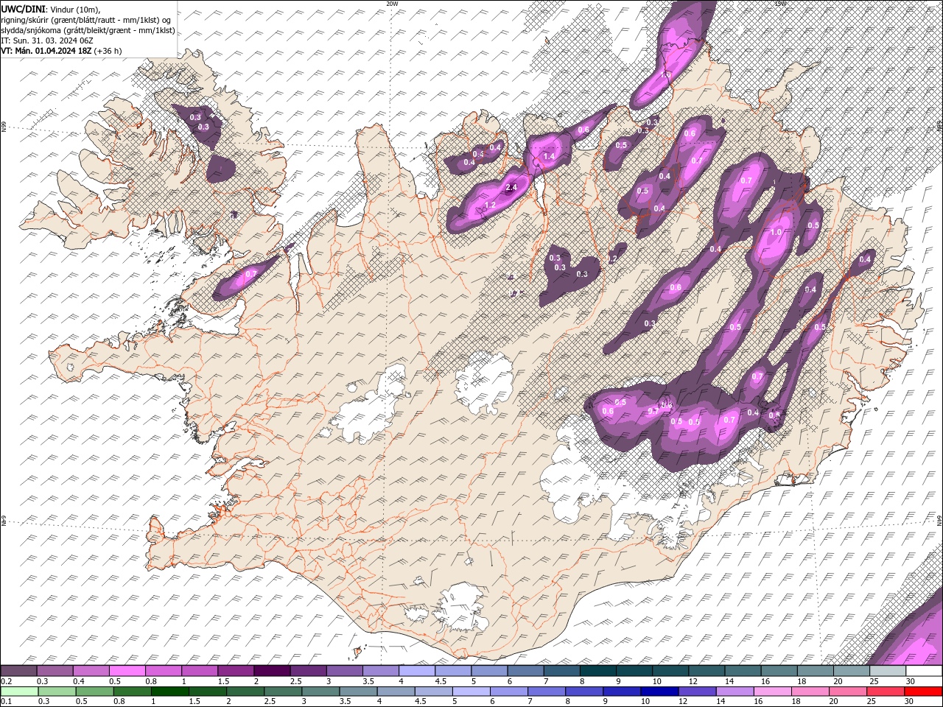Image resolution: width=943 pixels, height=707 pixels.
Task: Click the navy blue swatch labeled 10
Action: (x=659, y=691)
